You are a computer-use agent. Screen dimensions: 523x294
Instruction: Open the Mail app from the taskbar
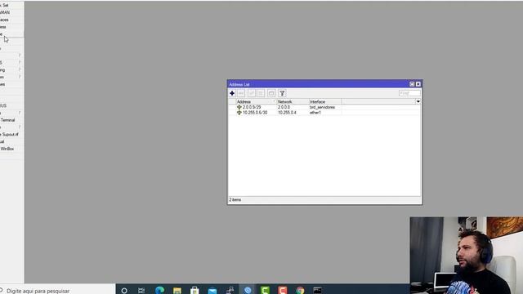[212, 291]
